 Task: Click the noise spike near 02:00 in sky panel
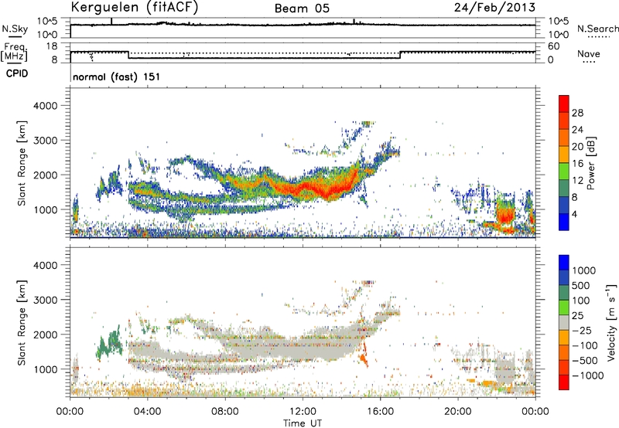click(111, 22)
